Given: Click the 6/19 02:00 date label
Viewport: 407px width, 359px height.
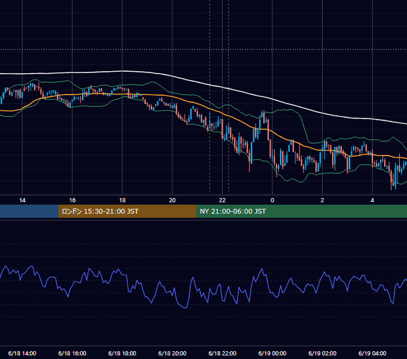Looking at the screenshot, I should (x=322, y=353).
